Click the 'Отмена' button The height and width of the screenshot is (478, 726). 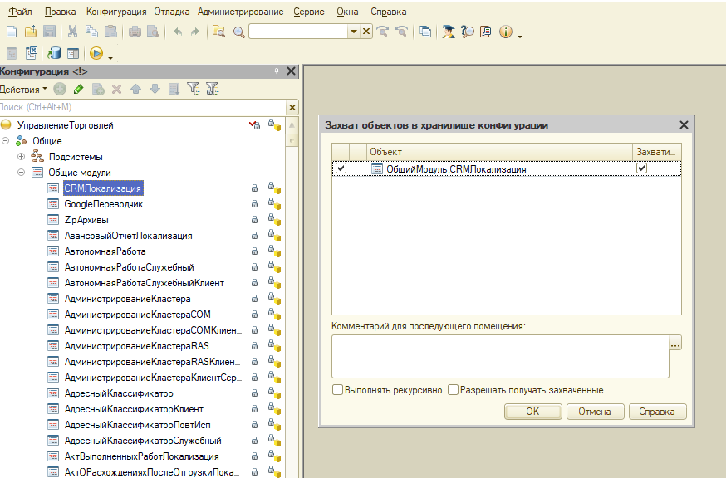(594, 412)
